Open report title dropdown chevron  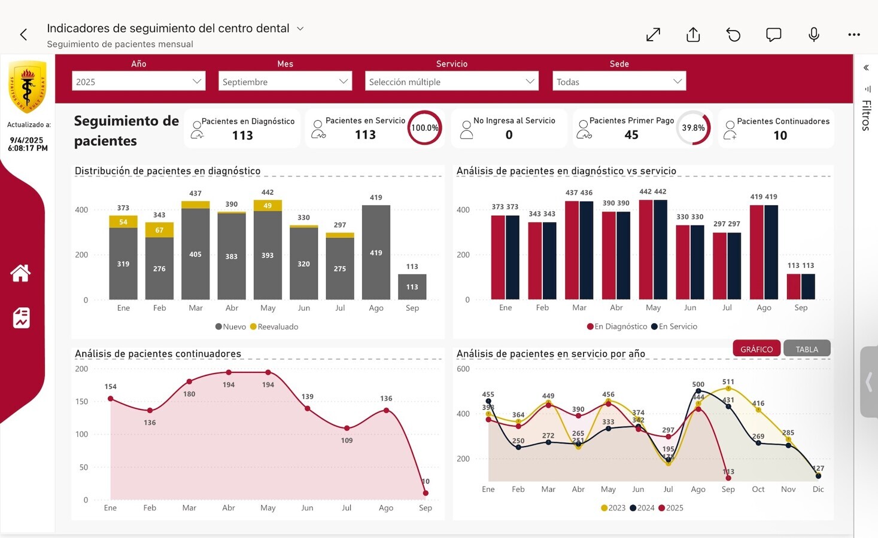pos(300,29)
